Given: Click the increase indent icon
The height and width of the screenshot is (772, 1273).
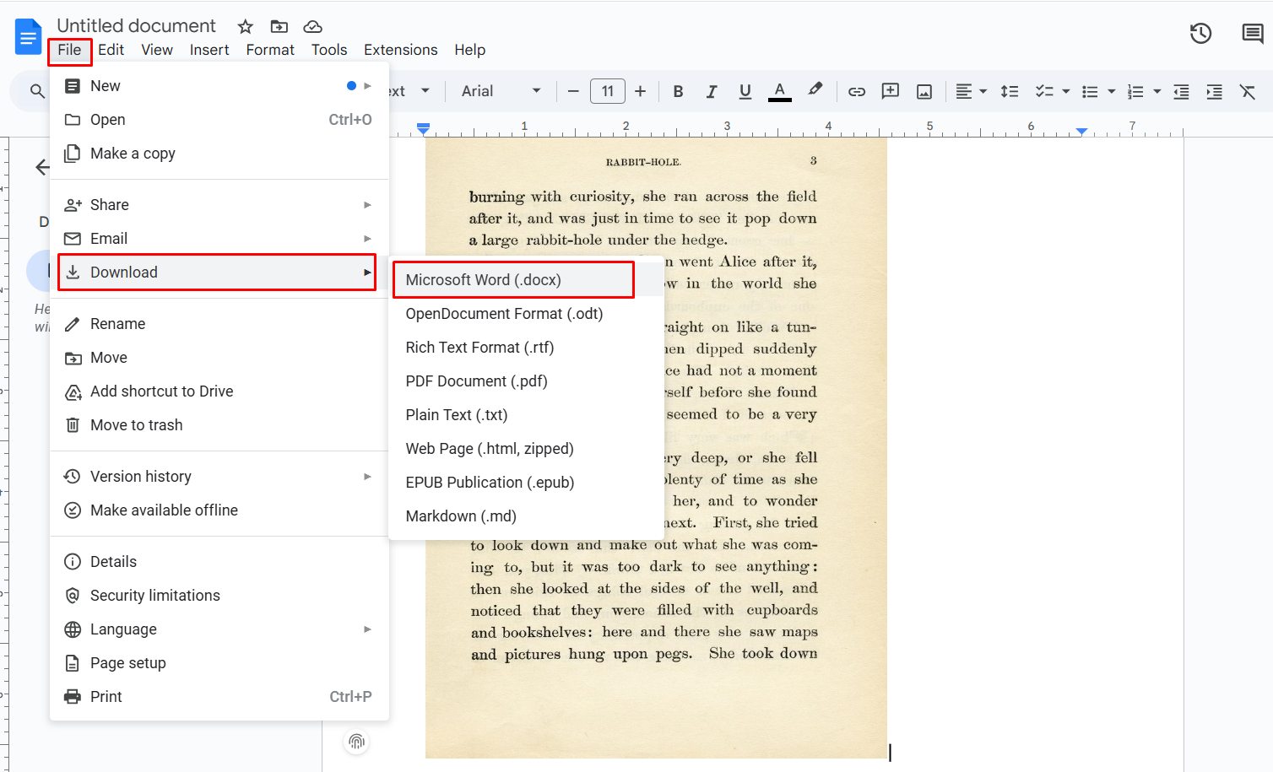Looking at the screenshot, I should tap(1214, 91).
